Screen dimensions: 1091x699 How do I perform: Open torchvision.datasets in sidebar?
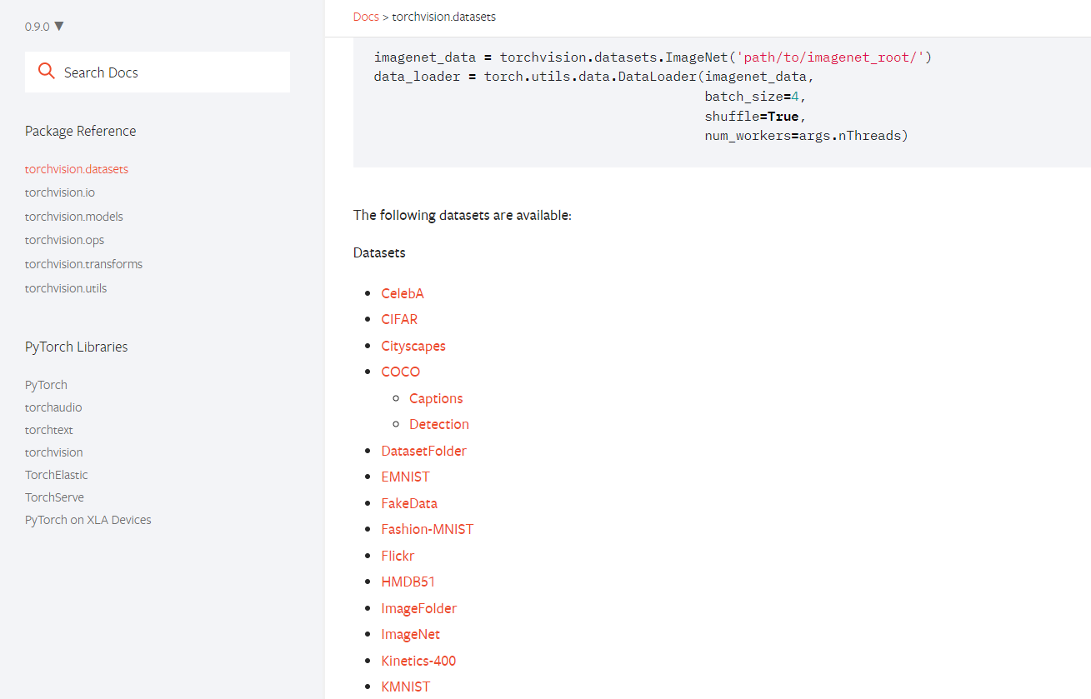[x=77, y=169]
